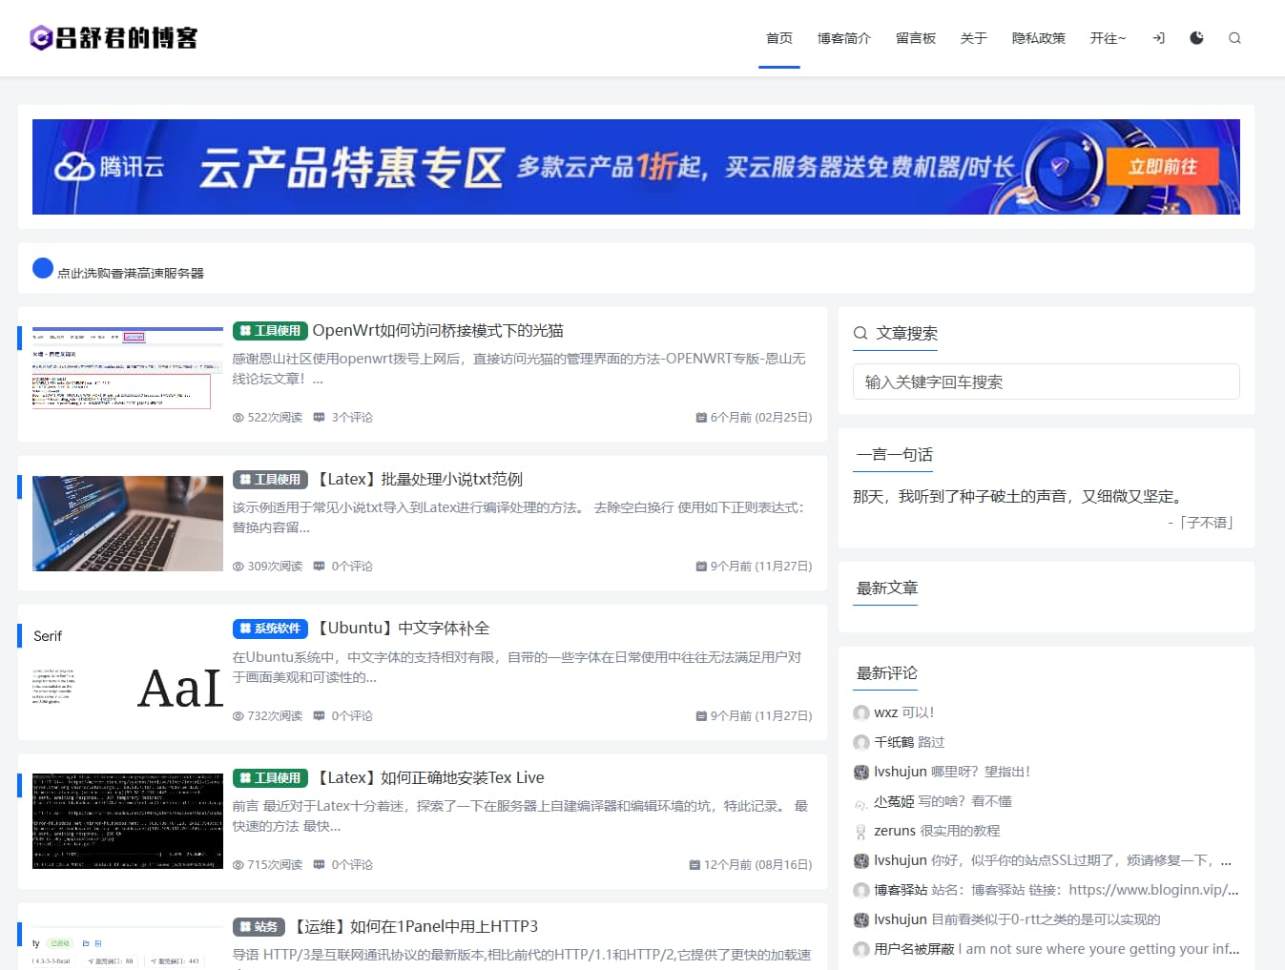Select the 工具使用 category badge on the OpenWrt post

(269, 331)
